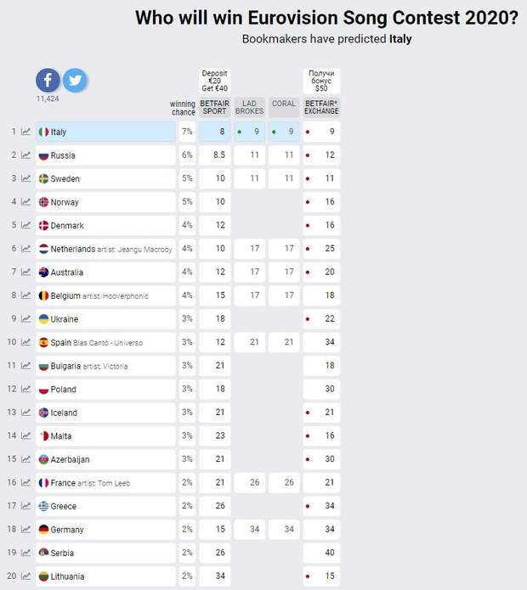Click the $50 bonus offer button
527x590 pixels.
321,81
